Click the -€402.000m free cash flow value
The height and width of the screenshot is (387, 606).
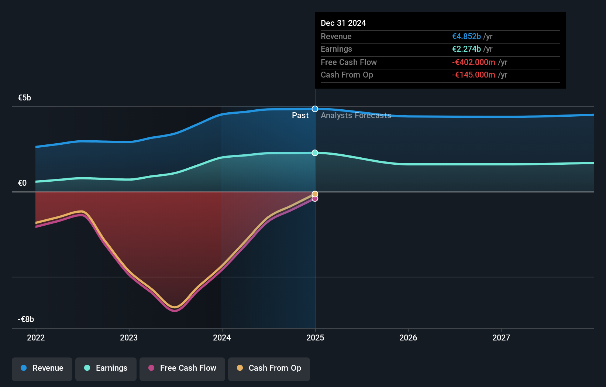[474, 62]
